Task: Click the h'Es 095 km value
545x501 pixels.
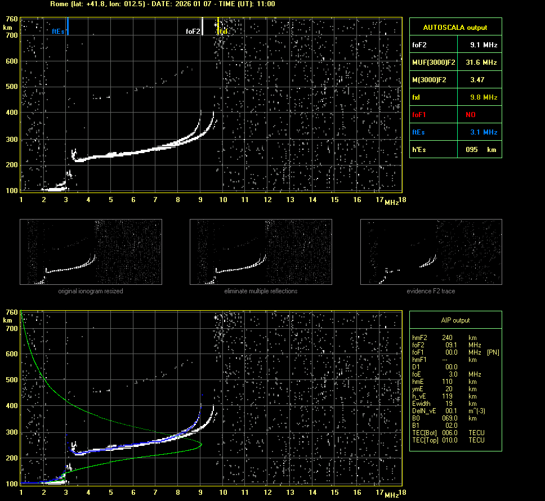Action: click(476, 150)
